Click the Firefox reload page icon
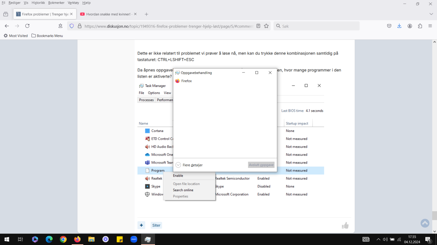Screen dimensions: 437x245 click(x=27, y=26)
